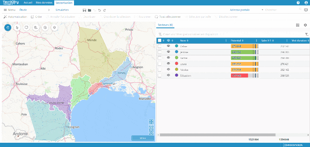
Task: Check the checkbox for Karine row
Action: tap(160, 58)
